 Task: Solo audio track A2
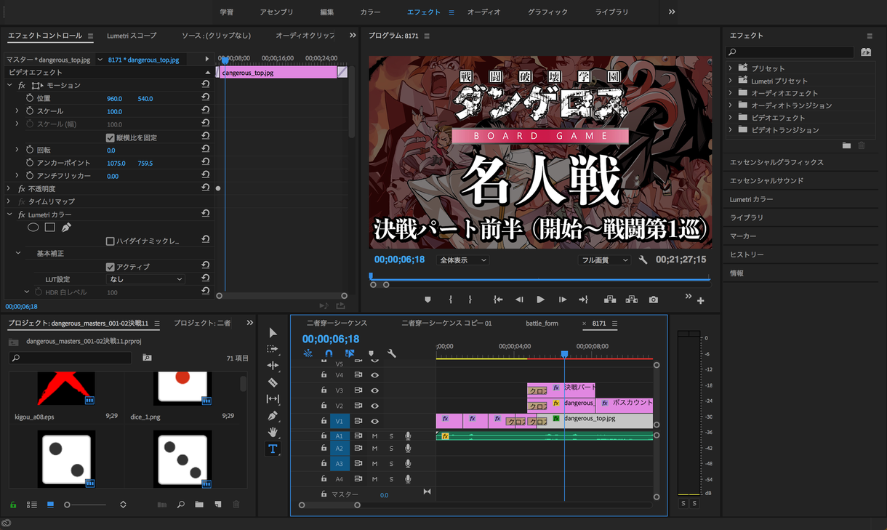pos(391,449)
